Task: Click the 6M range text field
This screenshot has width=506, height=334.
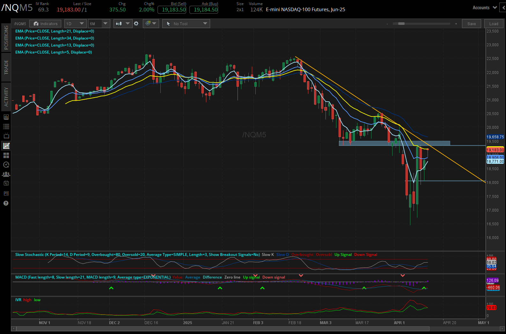Action: pyautogui.click(x=95, y=24)
